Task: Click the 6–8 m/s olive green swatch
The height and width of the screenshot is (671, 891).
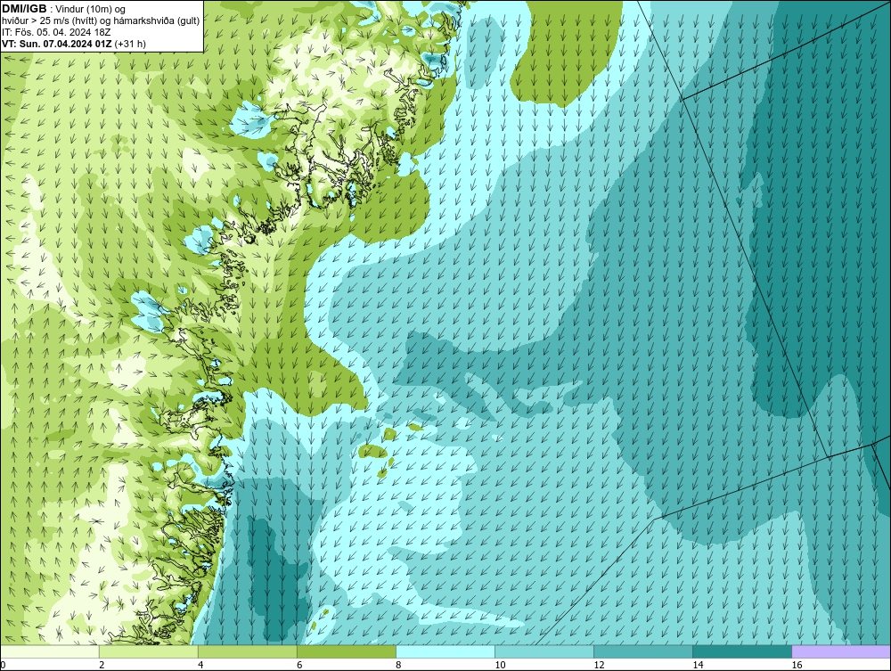Action: [x=347, y=651]
